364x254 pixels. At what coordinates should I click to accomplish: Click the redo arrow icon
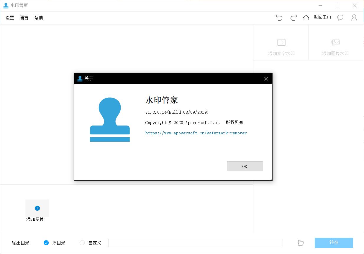(x=294, y=18)
